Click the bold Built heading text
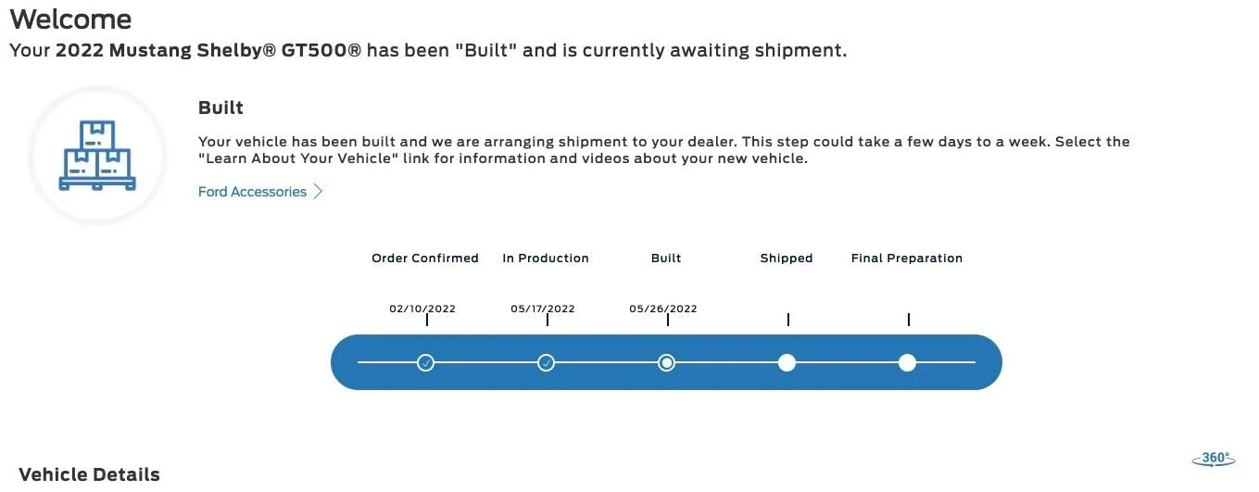Viewport: 1259px width, 492px height. (220, 107)
